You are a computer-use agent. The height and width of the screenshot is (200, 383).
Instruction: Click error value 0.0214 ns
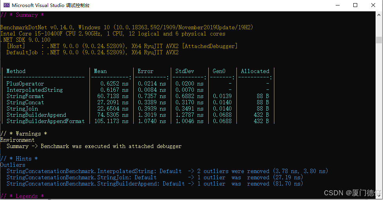click(152, 84)
